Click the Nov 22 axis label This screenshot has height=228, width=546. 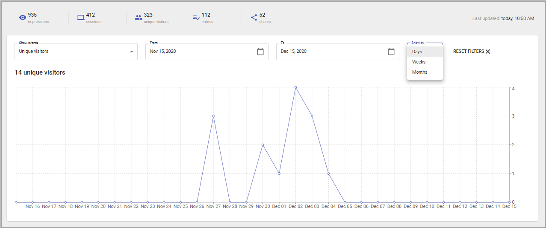[x=131, y=207]
